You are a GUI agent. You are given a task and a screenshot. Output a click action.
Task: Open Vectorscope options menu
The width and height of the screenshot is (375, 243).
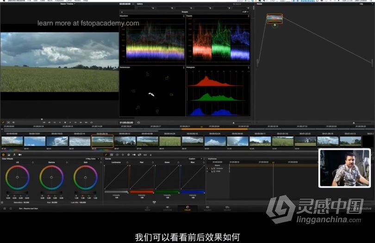184,67
